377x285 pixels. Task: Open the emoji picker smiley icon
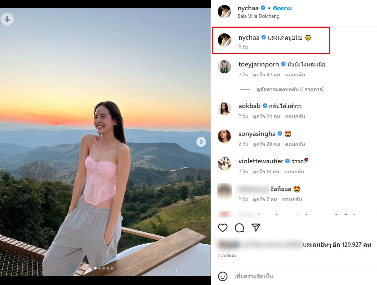click(x=223, y=276)
